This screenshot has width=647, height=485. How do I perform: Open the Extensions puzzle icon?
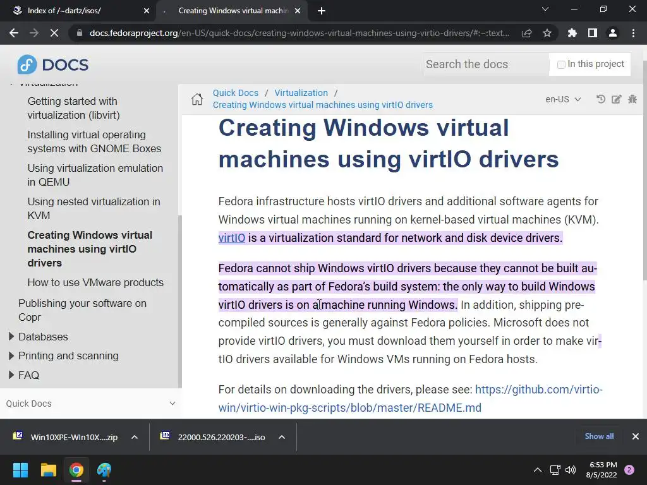pyautogui.click(x=572, y=33)
